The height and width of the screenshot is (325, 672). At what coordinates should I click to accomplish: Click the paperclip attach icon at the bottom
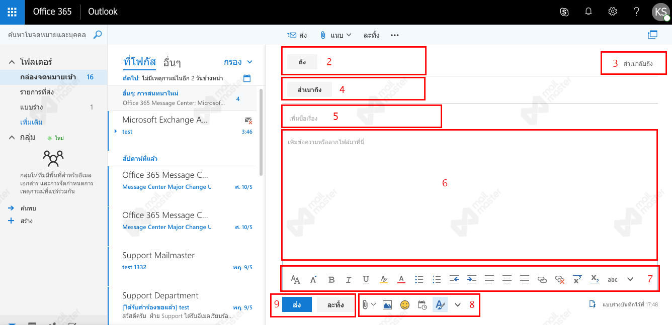(x=365, y=305)
